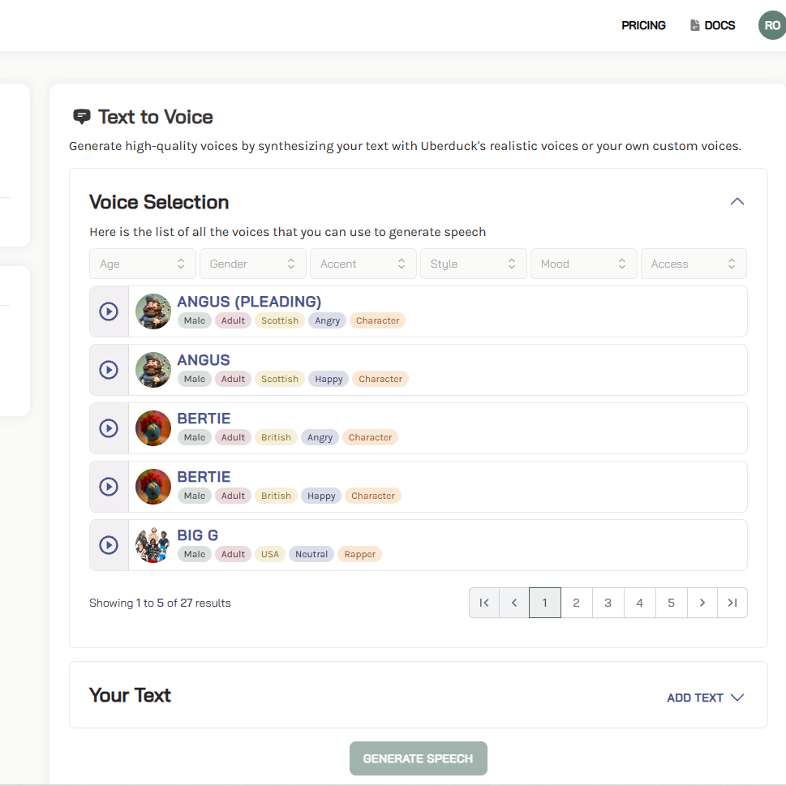The image size is (786, 786).
Task: Open the Pricing page
Action: (643, 25)
